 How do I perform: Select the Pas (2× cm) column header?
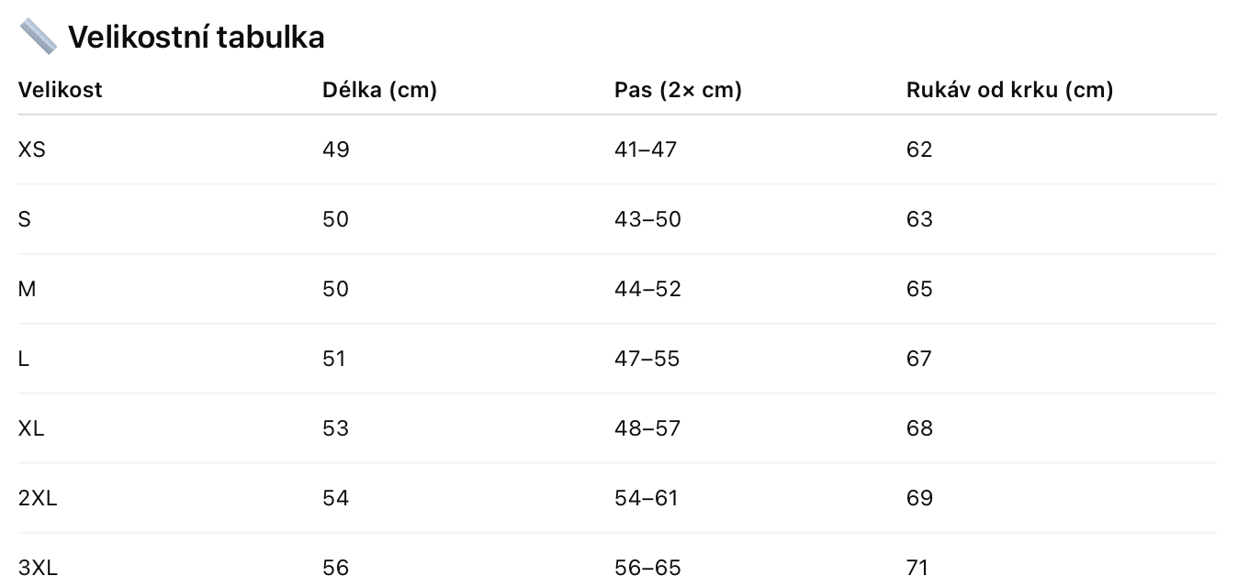(x=678, y=90)
